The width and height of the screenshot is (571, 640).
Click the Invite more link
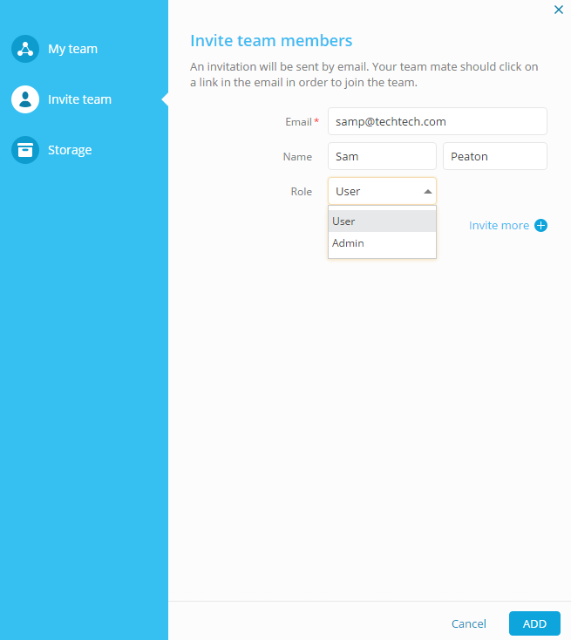pos(499,225)
